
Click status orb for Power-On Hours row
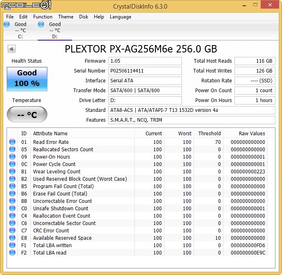coord(12,157)
